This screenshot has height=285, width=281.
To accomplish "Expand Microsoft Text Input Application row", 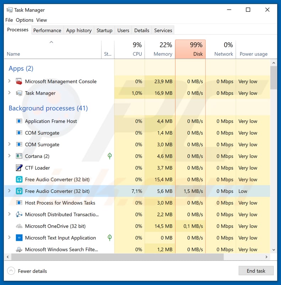I will (x=9, y=237).
